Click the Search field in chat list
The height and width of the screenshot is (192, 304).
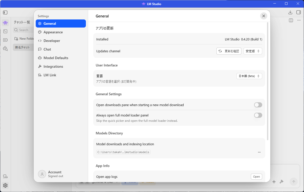[24, 30]
